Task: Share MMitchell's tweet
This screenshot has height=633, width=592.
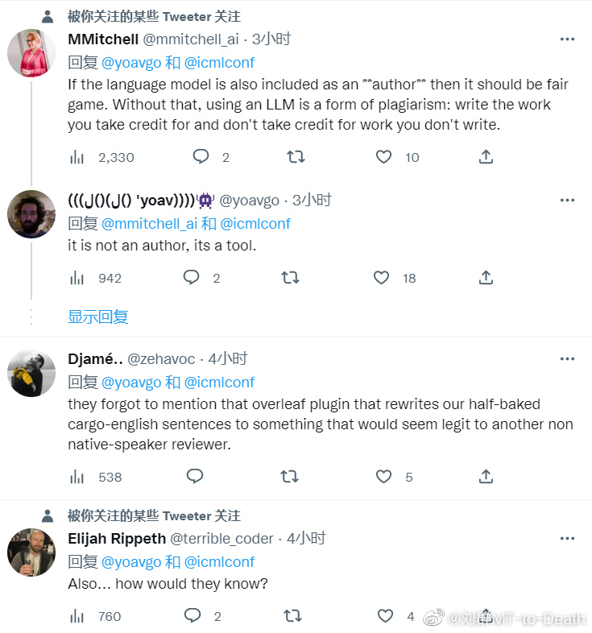Action: click(486, 157)
